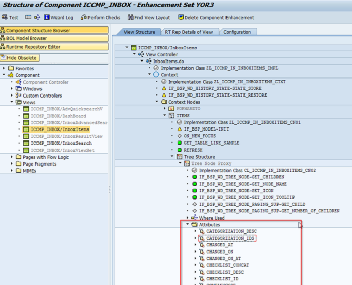
Task: Click the Windows node icon
Action: point(19,89)
